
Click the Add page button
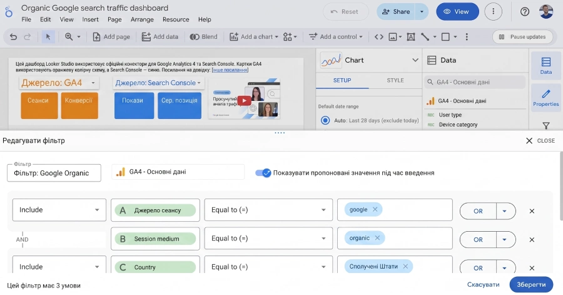111,37
